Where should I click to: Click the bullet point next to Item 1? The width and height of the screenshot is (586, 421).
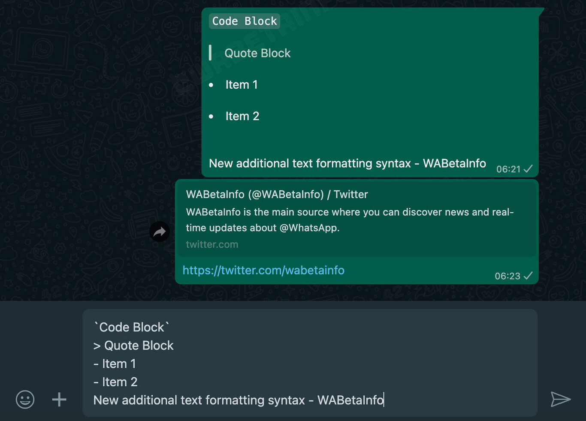click(x=211, y=85)
